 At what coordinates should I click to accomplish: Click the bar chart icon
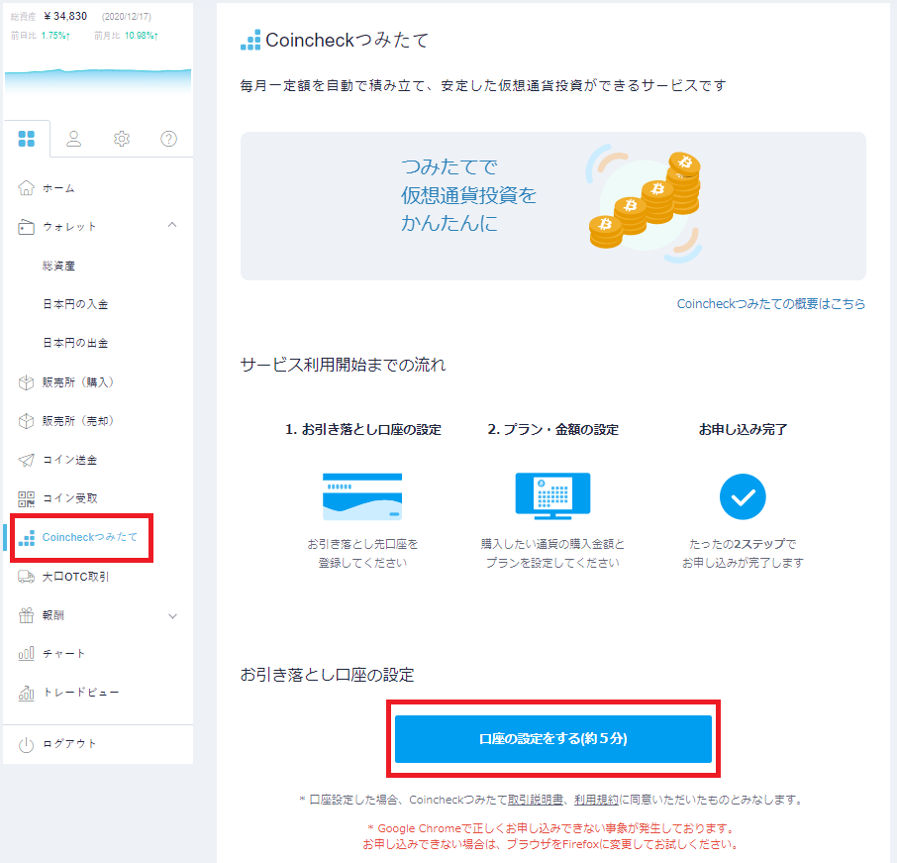point(26,653)
